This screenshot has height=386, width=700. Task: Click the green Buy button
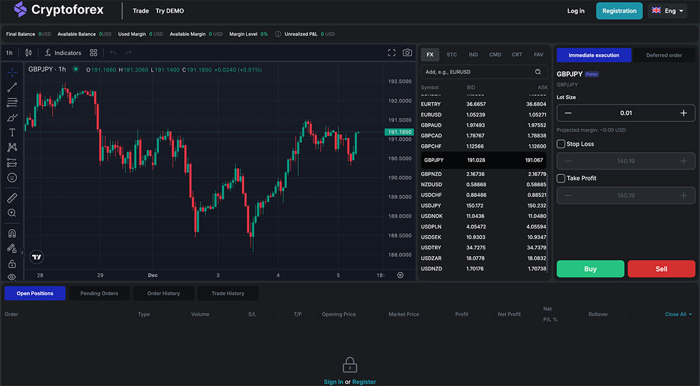(590, 269)
